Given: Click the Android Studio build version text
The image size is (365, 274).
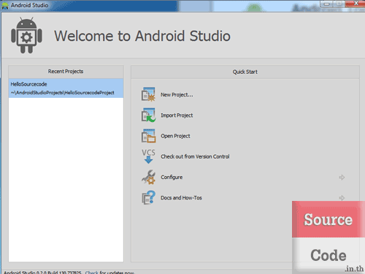Looking at the screenshot, I should (43, 273).
